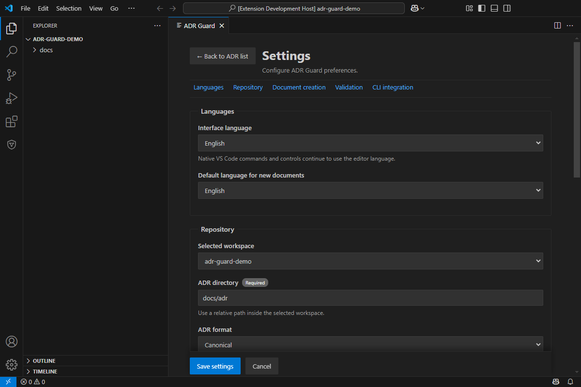Open the File menu
Screen dimensions: 581x387
(26, 8)
